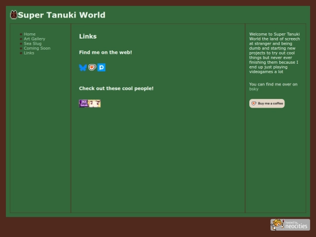Click the 'Find me on the web!' heading
The image size is (316, 237).
(x=105, y=53)
